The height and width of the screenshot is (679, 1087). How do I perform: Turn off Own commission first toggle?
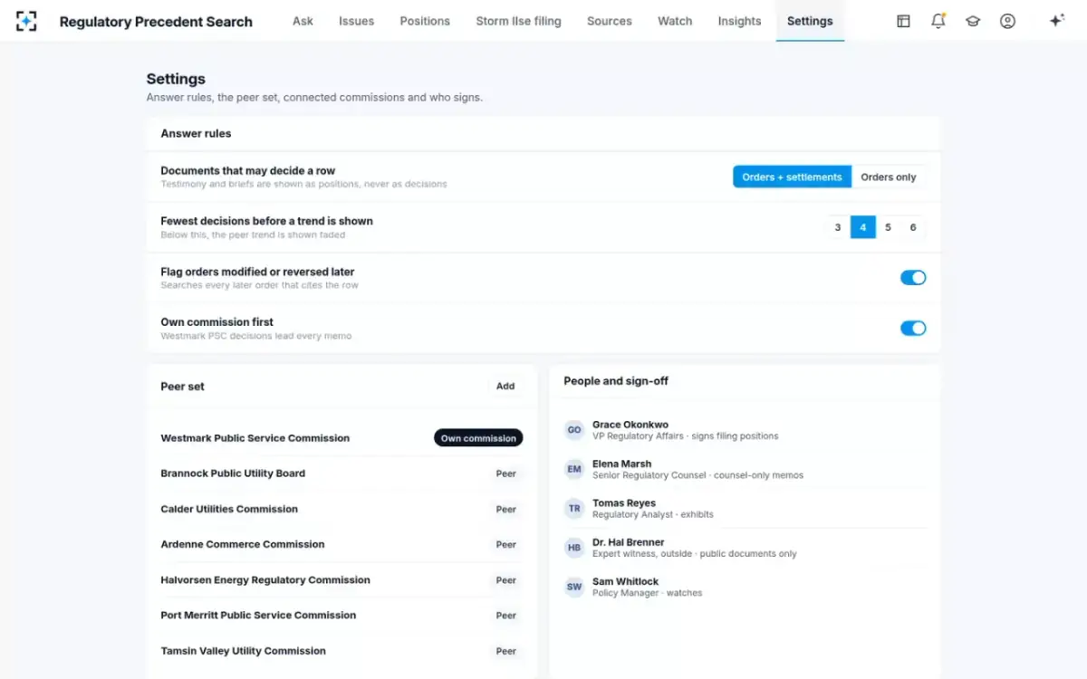click(913, 328)
